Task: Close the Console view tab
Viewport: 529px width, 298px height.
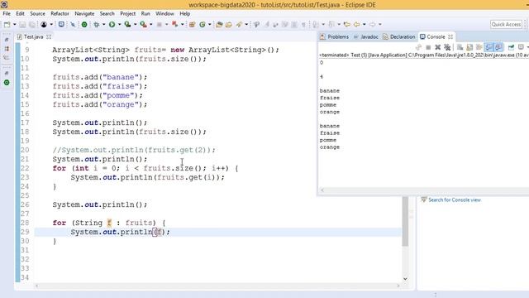Action: click(x=450, y=36)
